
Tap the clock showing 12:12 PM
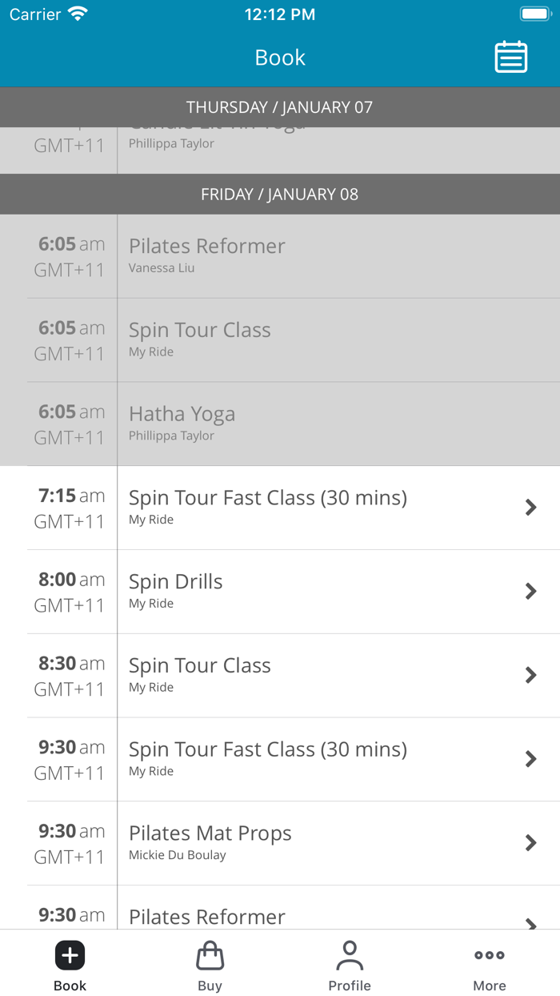(280, 14)
